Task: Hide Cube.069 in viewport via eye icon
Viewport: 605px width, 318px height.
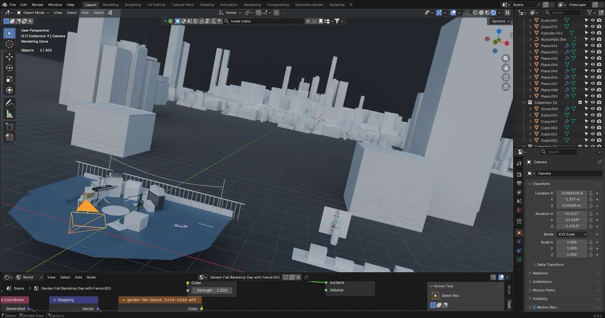Action: tap(593, 20)
